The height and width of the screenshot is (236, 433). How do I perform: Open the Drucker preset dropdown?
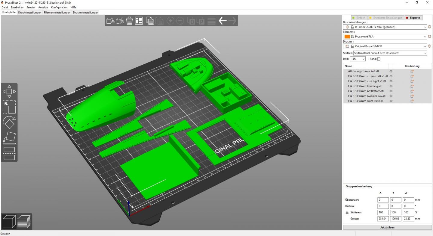coord(385,46)
